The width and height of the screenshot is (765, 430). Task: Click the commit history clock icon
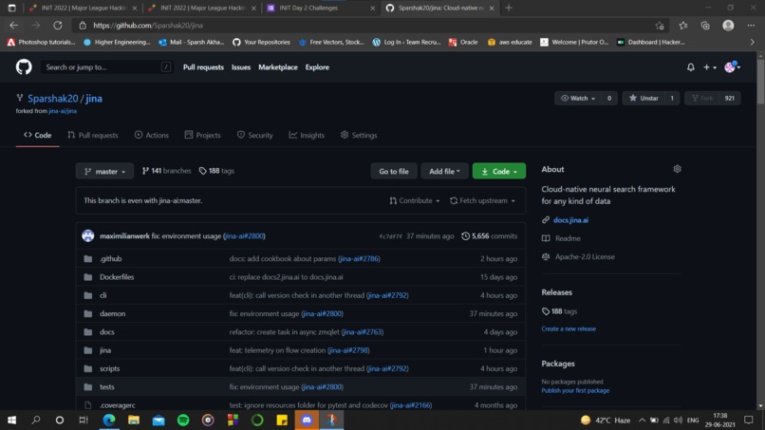pos(465,236)
